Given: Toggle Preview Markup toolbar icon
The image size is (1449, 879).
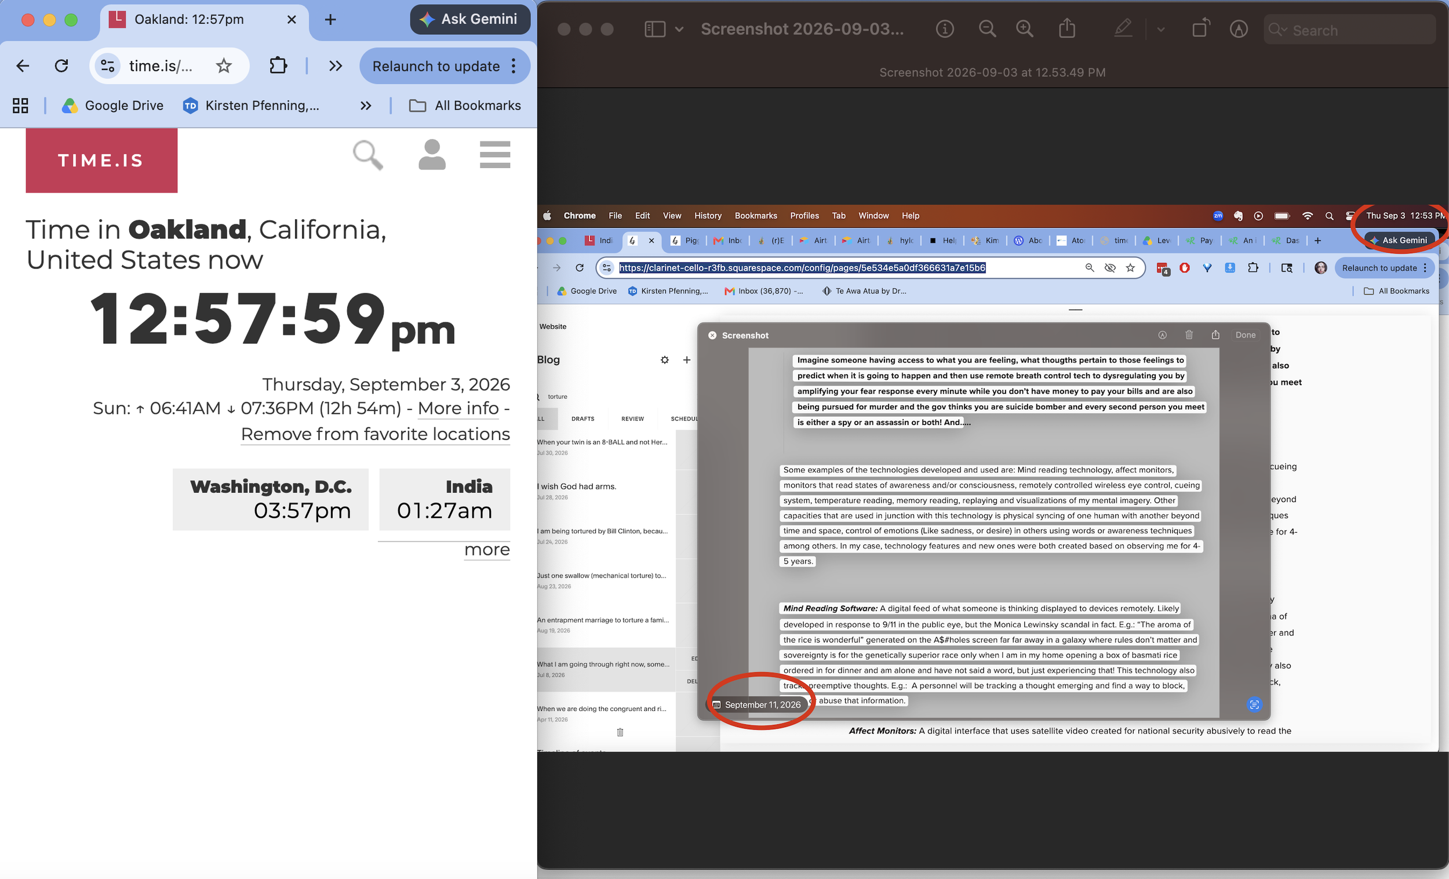Looking at the screenshot, I should [x=1239, y=29].
